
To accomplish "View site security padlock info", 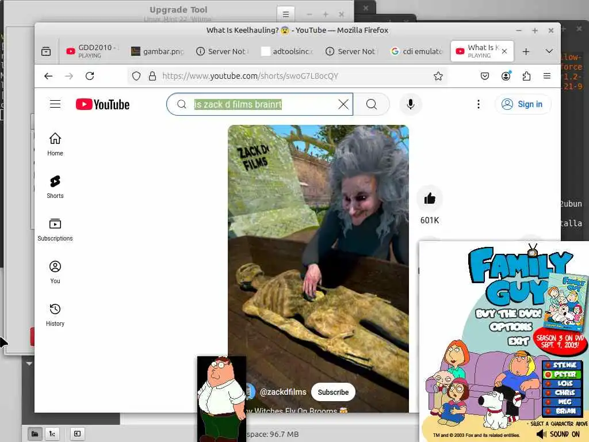I will coord(152,76).
